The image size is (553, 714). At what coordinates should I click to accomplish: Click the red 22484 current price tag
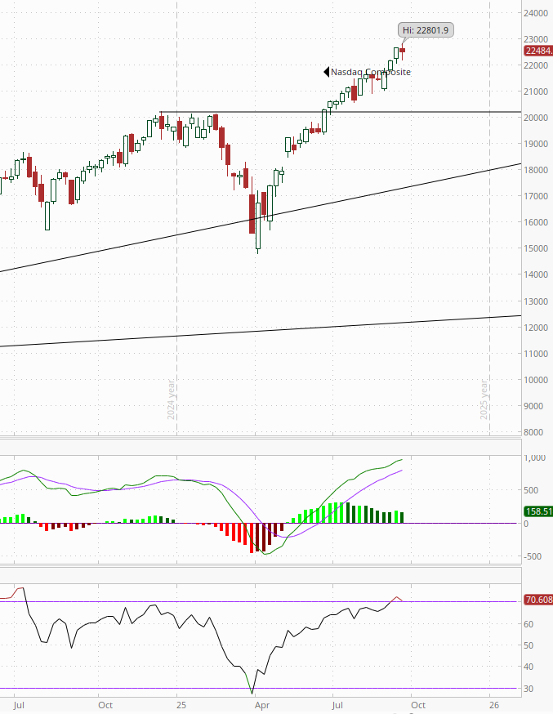coord(538,51)
